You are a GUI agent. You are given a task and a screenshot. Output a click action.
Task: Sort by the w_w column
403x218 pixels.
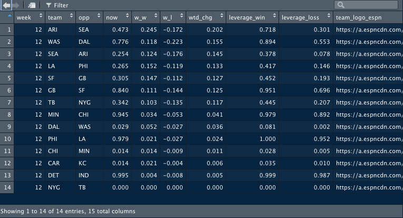click(x=146, y=17)
